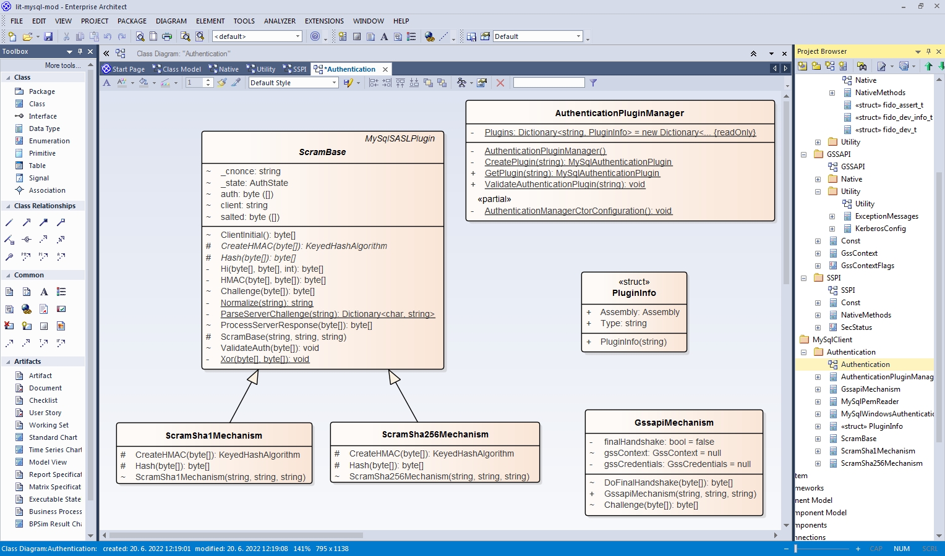The image size is (945, 556).
Task: Click the Diagram Properties icon
Action: tap(482, 83)
